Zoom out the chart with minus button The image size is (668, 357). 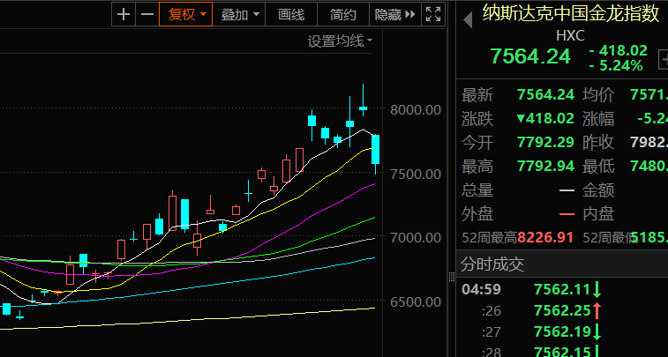point(147,14)
